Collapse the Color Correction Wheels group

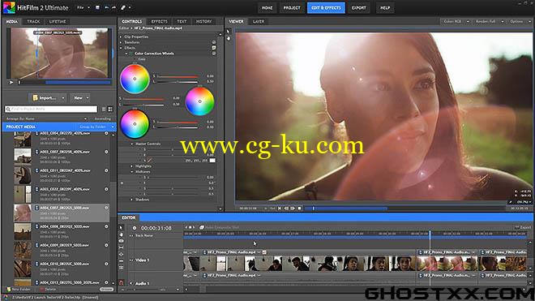126,54
